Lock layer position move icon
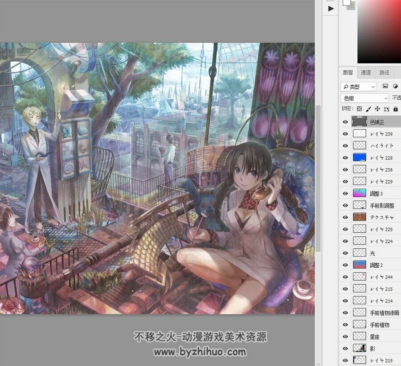 pyautogui.click(x=377, y=109)
